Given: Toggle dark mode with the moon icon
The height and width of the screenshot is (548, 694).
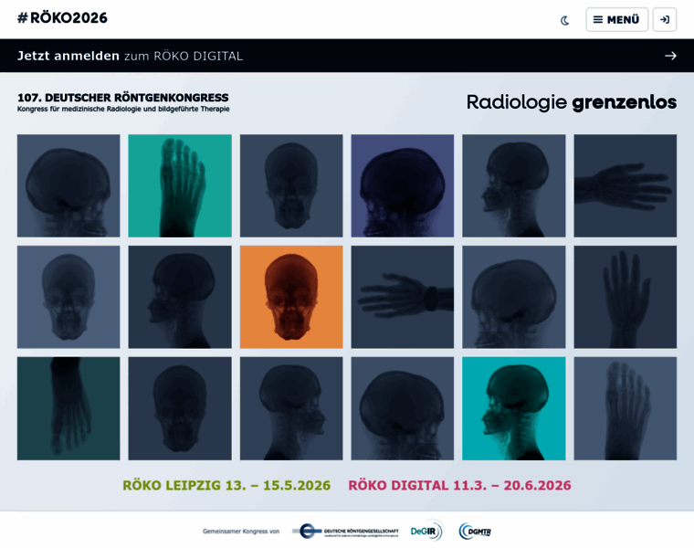Looking at the screenshot, I should pos(565,20).
